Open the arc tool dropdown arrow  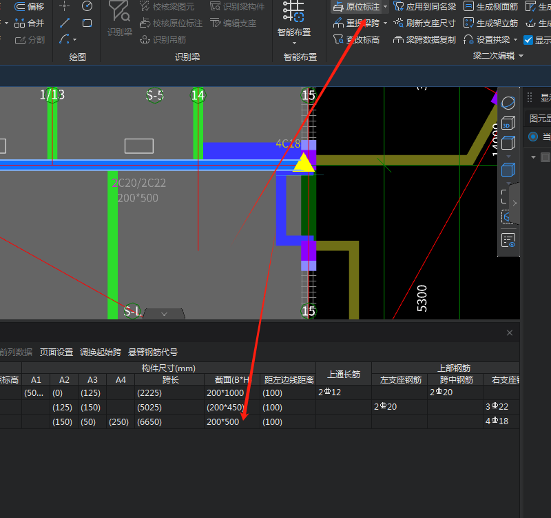74,40
